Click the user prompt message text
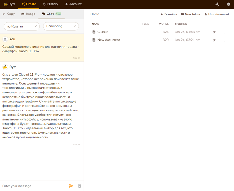This screenshot has height=191, width=234. 40,49
